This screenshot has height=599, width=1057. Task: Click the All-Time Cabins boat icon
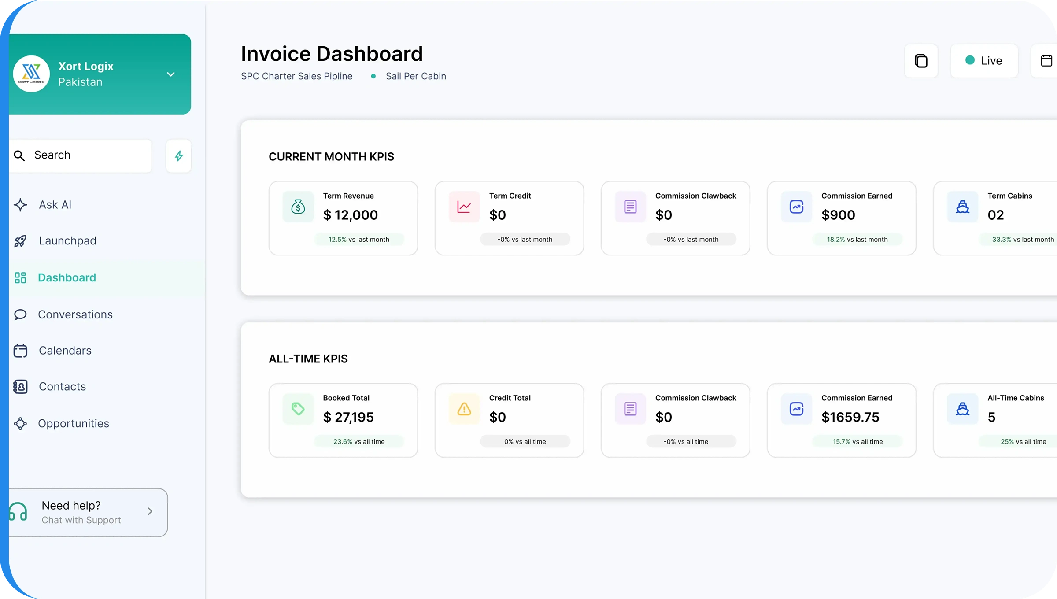click(962, 409)
